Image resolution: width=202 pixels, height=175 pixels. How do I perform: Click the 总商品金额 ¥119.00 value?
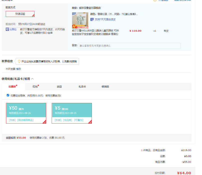point(186,150)
